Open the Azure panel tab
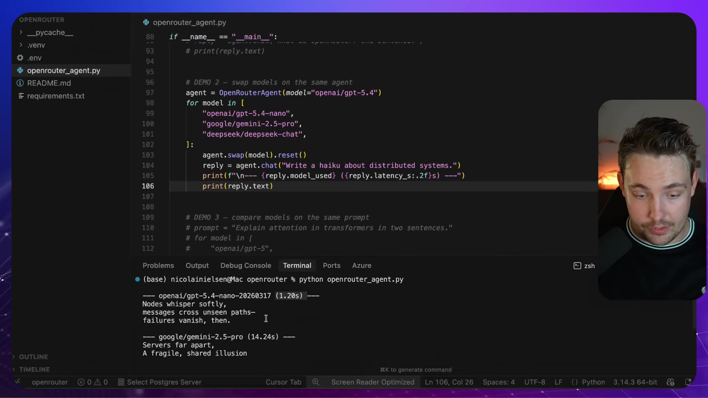The image size is (708, 398). 361,266
